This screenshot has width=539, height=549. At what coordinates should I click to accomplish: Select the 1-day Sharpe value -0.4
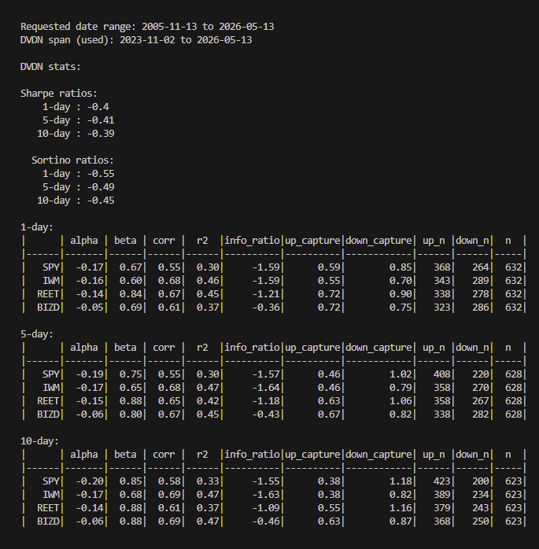coord(98,107)
